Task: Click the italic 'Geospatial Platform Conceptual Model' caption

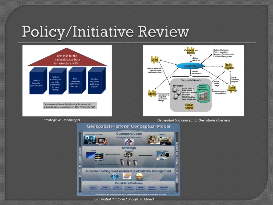Action: 124,199
